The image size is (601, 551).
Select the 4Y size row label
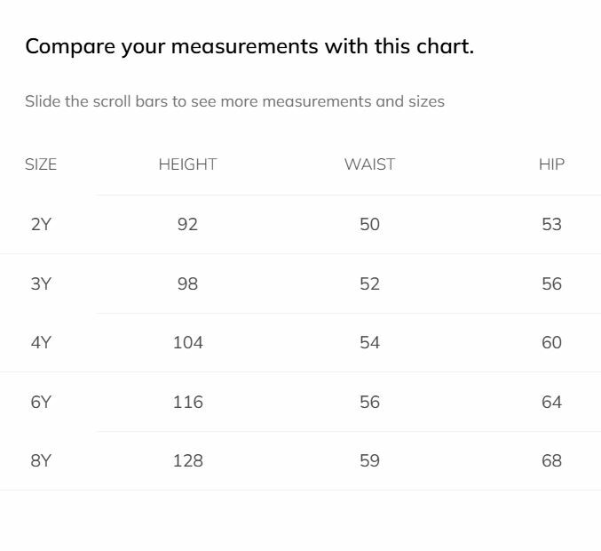coord(41,342)
